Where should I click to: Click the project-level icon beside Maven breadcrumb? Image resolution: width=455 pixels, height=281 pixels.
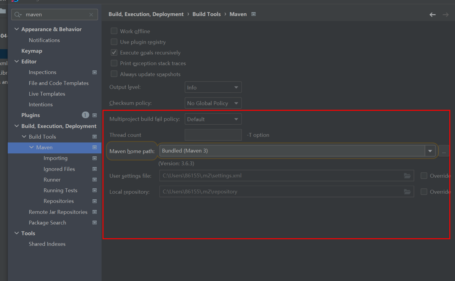pyautogui.click(x=253, y=14)
